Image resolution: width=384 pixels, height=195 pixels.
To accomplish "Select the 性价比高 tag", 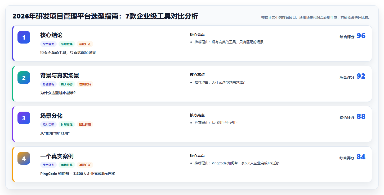I will pyautogui.click(x=85, y=84).
